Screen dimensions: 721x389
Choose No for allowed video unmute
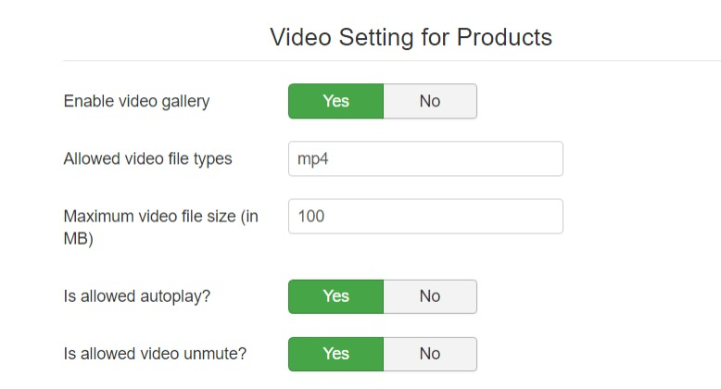pyautogui.click(x=430, y=354)
